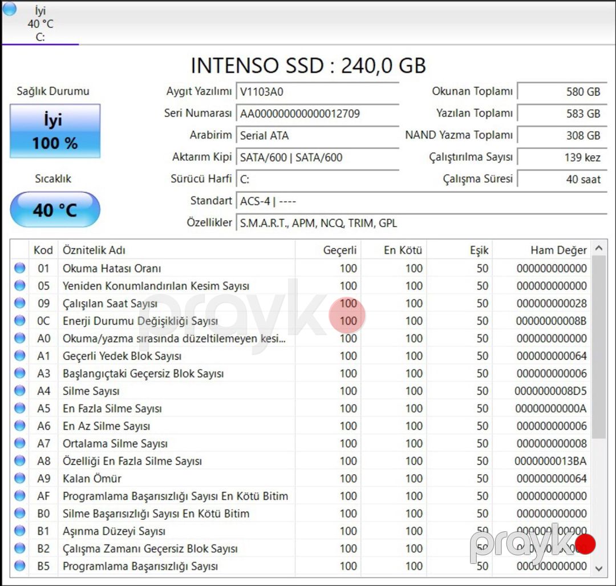Select Geçerli Yedek Blok Sayısı row text
Viewport: 616px width, 586px height.
pos(122,356)
